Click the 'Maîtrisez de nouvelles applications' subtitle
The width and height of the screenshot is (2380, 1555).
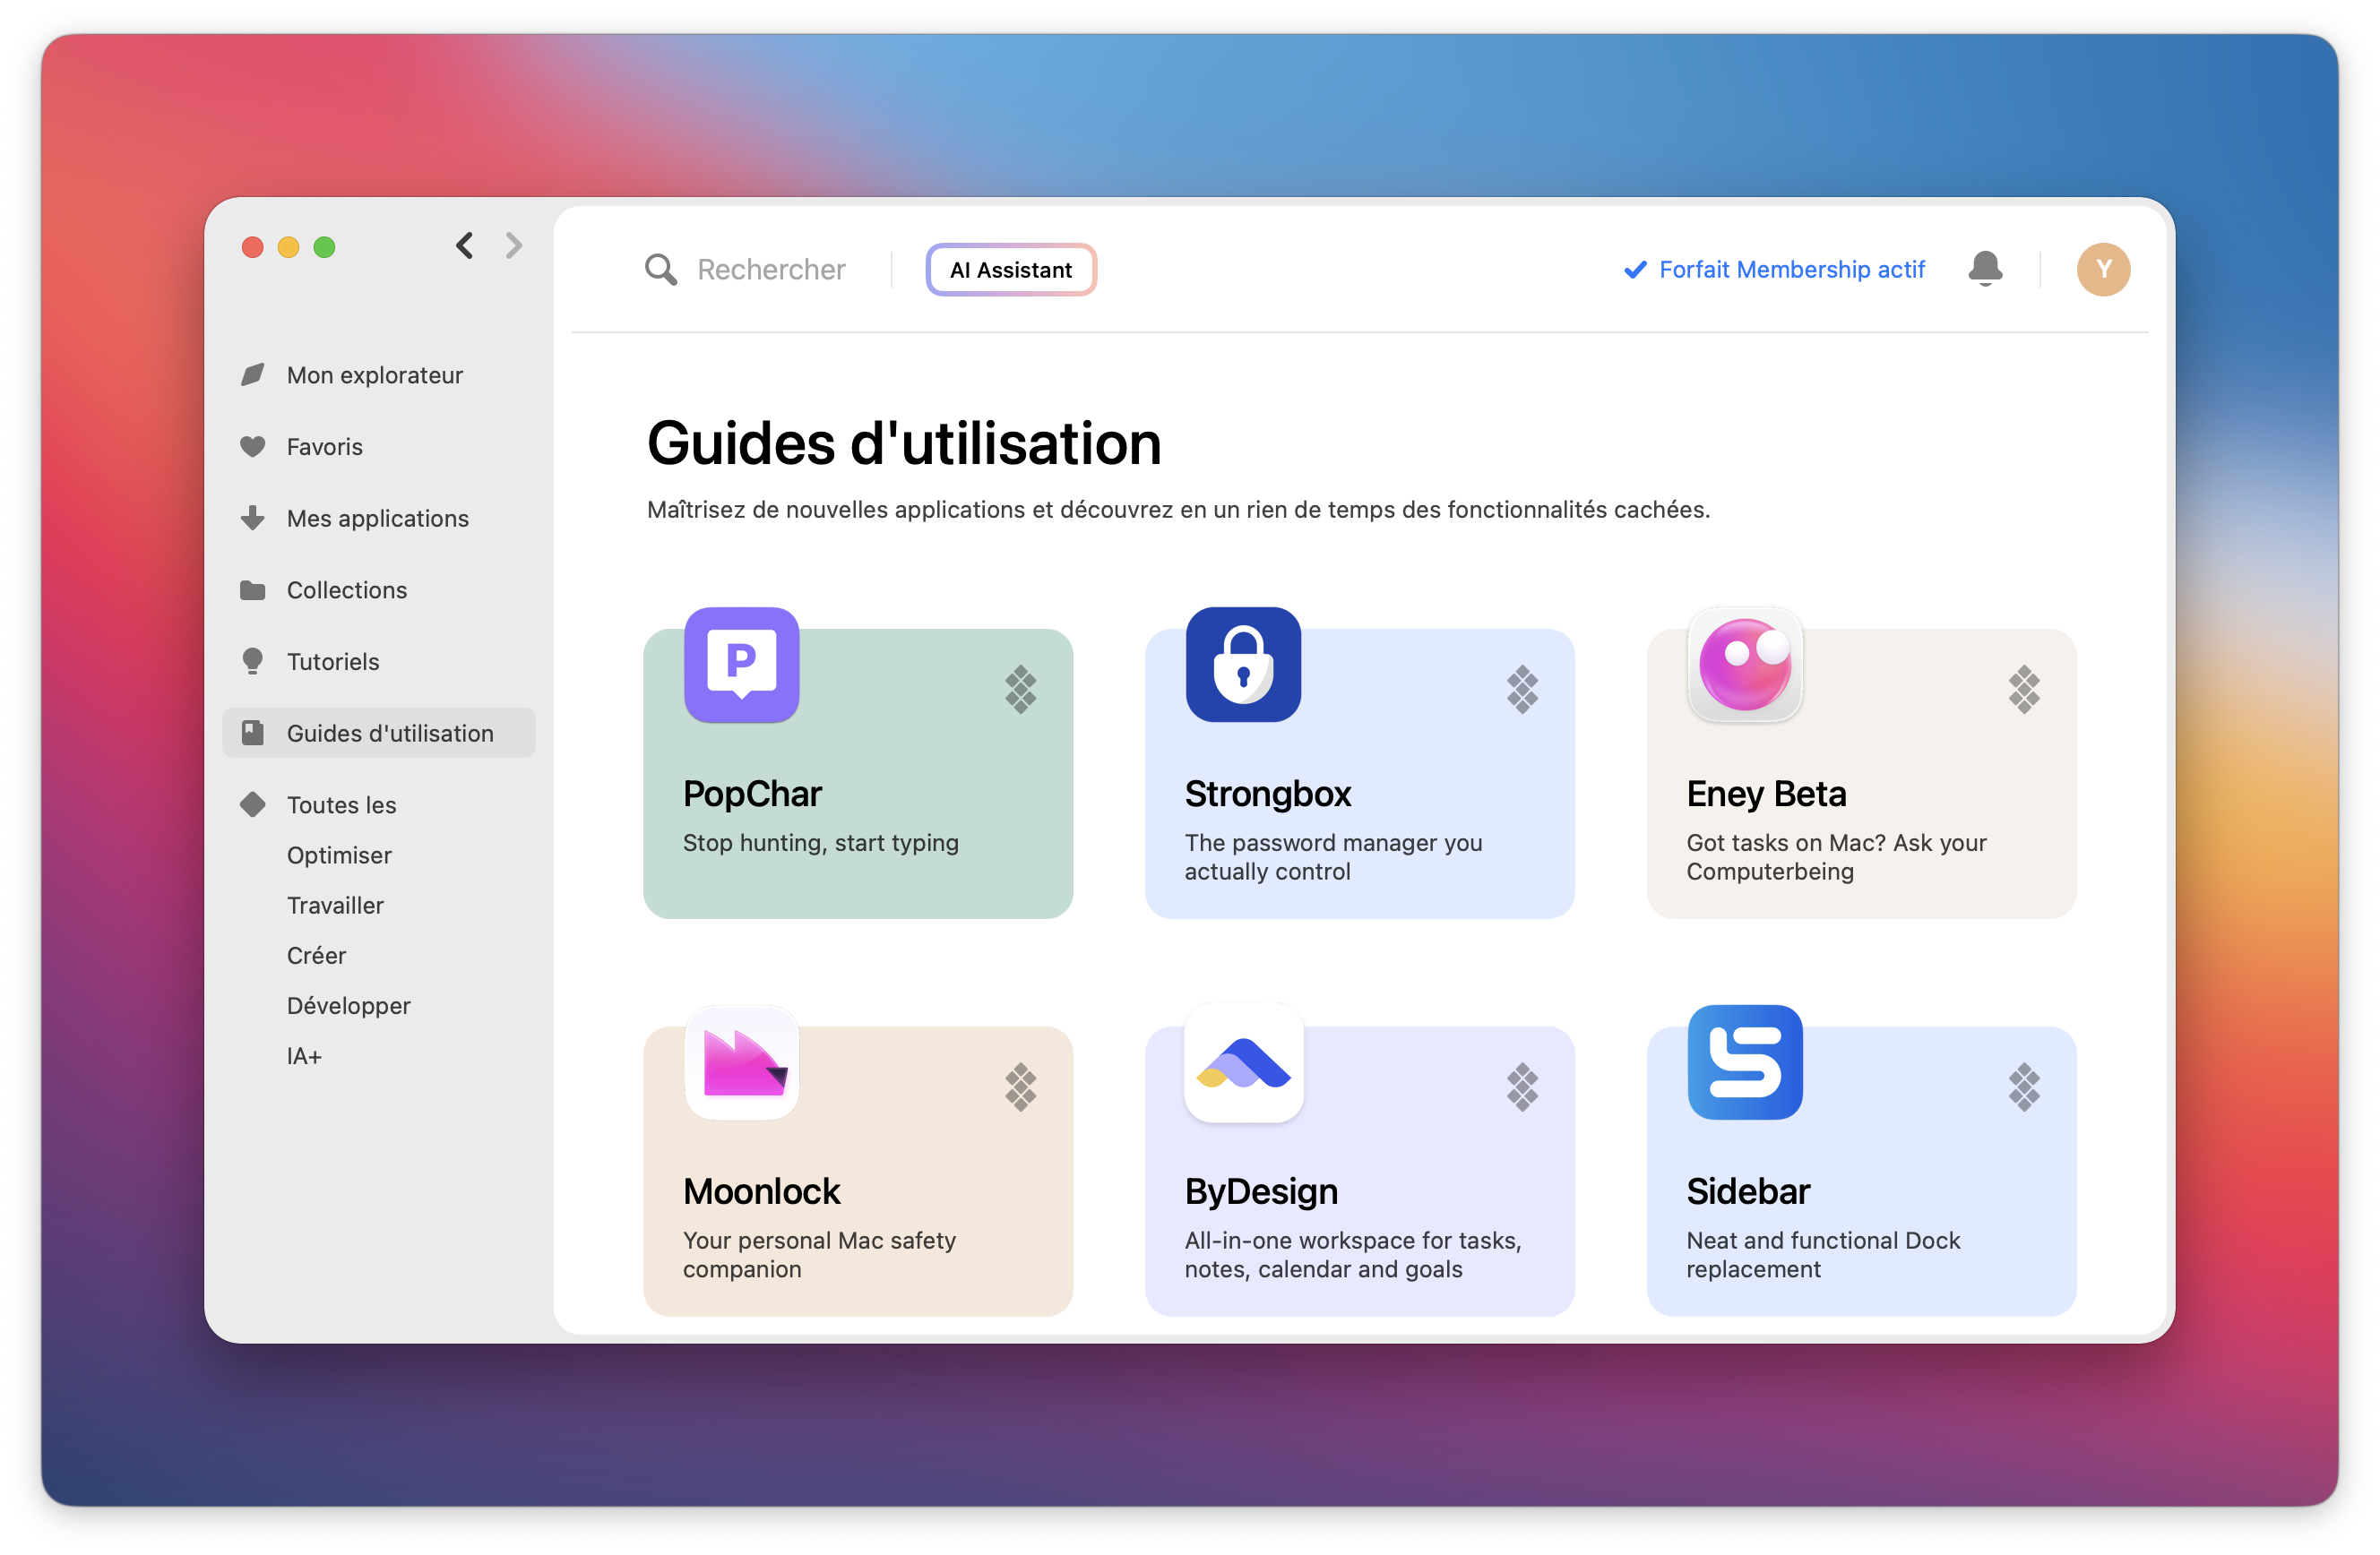point(1178,510)
